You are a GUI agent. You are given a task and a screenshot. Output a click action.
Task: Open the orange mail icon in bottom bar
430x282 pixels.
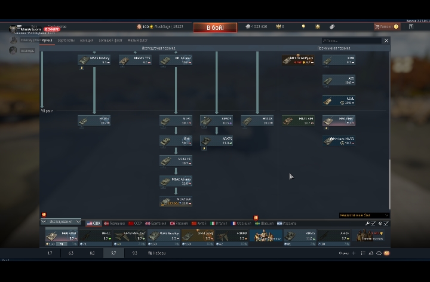tap(386, 253)
